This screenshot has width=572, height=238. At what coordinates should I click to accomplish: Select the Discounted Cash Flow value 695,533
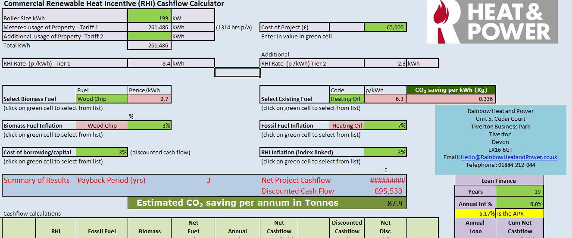388,191
